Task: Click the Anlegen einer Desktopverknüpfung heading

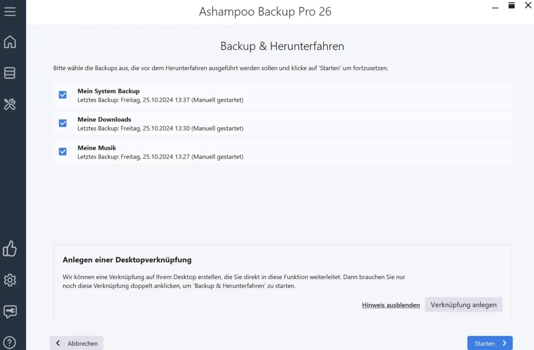Action: tap(127, 260)
